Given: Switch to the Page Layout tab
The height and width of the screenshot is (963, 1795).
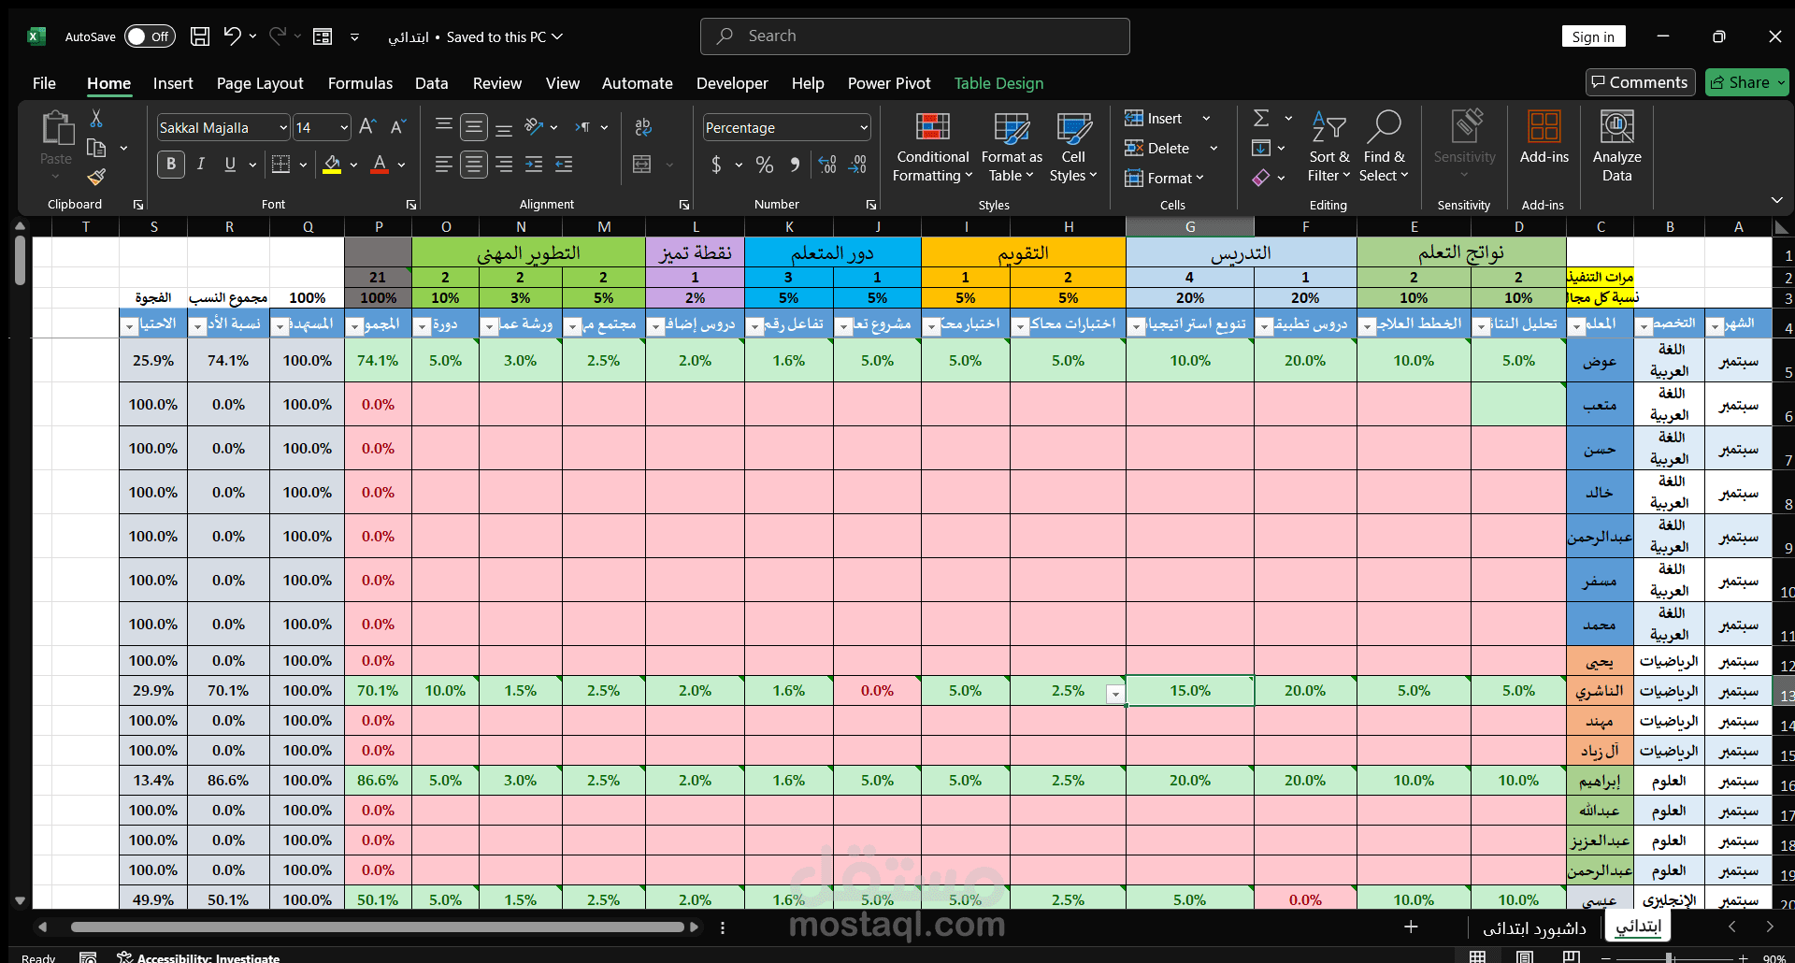Looking at the screenshot, I should (x=260, y=83).
